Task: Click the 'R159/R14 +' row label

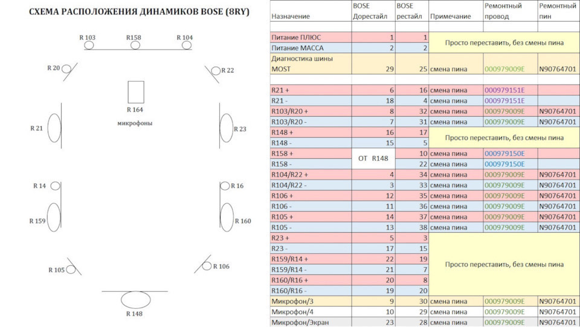Action: click(x=289, y=259)
